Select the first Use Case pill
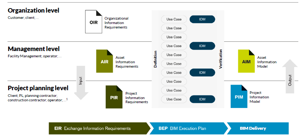Viewport: 305px width, 139px height. coord(174,19)
